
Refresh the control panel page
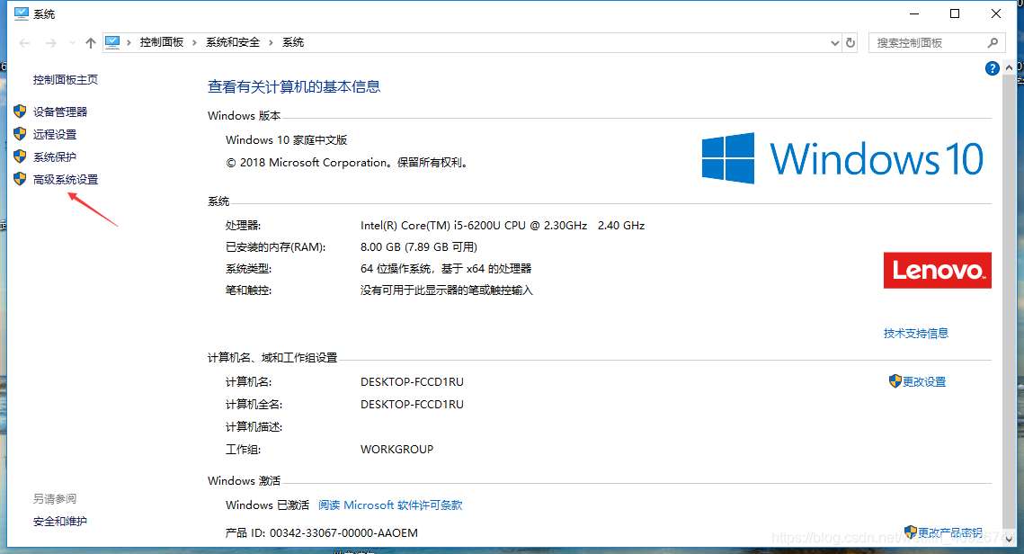[850, 43]
